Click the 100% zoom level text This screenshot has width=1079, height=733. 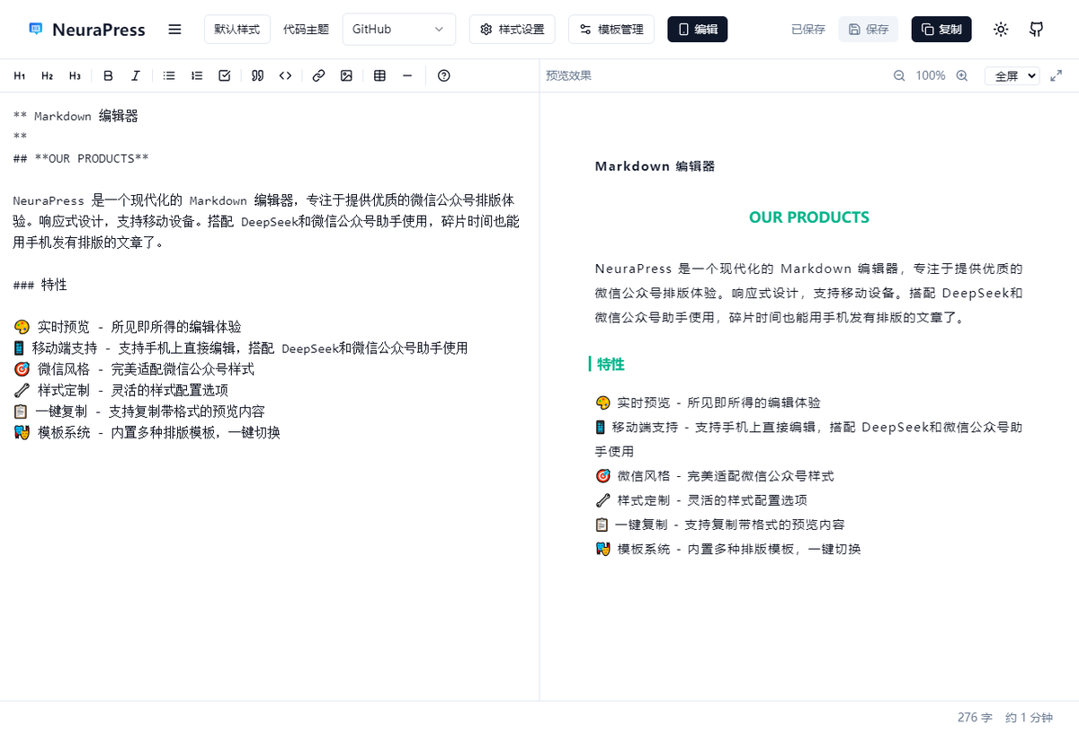pos(931,76)
